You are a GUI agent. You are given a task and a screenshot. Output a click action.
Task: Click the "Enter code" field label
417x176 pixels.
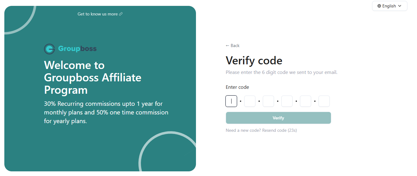(x=237, y=87)
